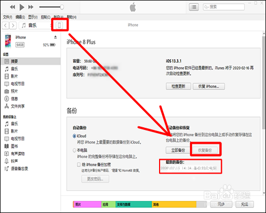
Task: Click the 同步 button at the bottom
Action: [221, 204]
